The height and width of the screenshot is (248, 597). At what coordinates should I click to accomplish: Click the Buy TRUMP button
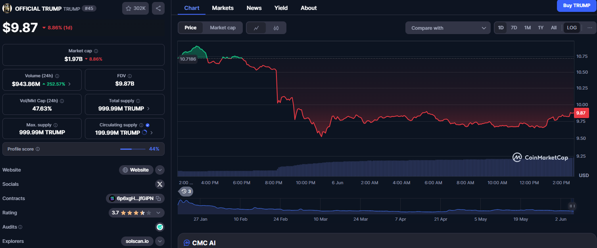(576, 6)
